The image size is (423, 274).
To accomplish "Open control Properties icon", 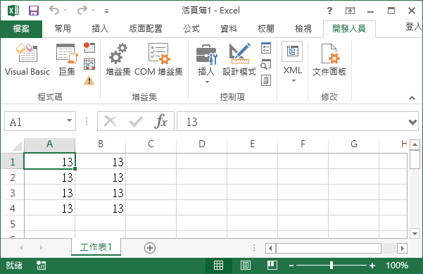I will [x=266, y=48].
